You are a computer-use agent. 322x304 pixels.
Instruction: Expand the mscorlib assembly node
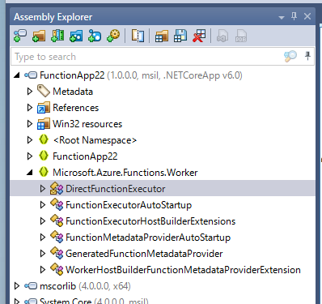coord(17,286)
